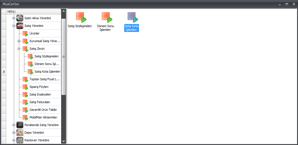Select Perakende Satış Yönetimi label
This screenshot has height=145, width=298.
tap(41, 125)
